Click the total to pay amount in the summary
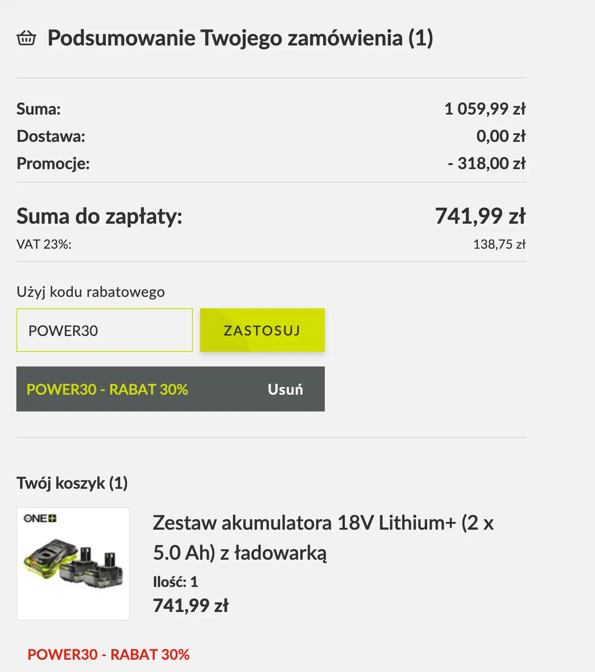Viewport: 595px width, 672px height. pos(480,216)
